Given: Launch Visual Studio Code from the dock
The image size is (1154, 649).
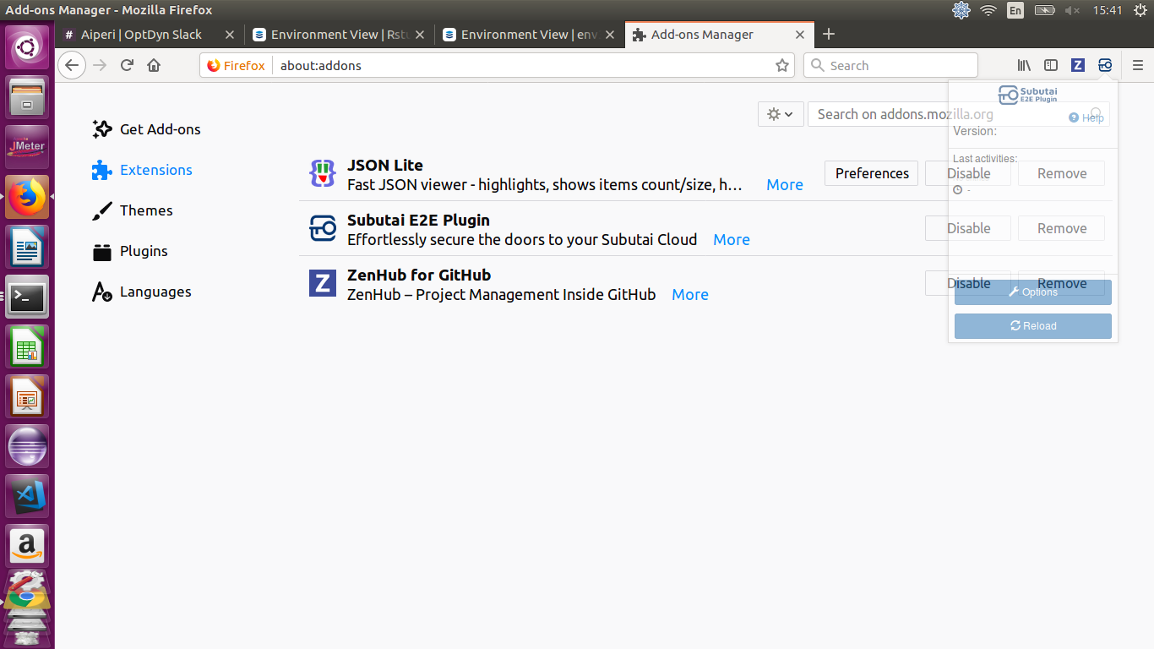Looking at the screenshot, I should pos(28,496).
